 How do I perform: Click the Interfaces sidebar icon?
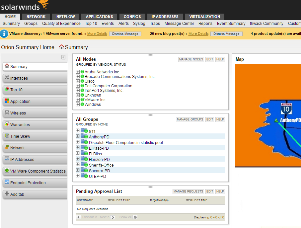pos(7,77)
